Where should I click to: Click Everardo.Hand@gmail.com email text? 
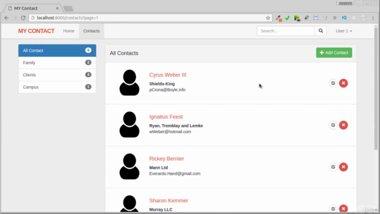[175, 174]
